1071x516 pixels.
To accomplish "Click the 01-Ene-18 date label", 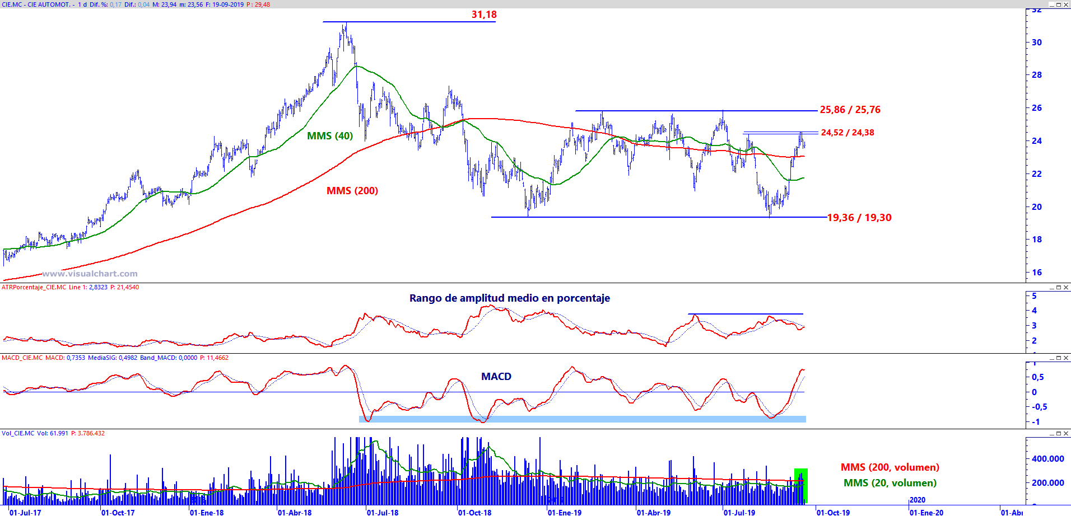I will 207,512.
